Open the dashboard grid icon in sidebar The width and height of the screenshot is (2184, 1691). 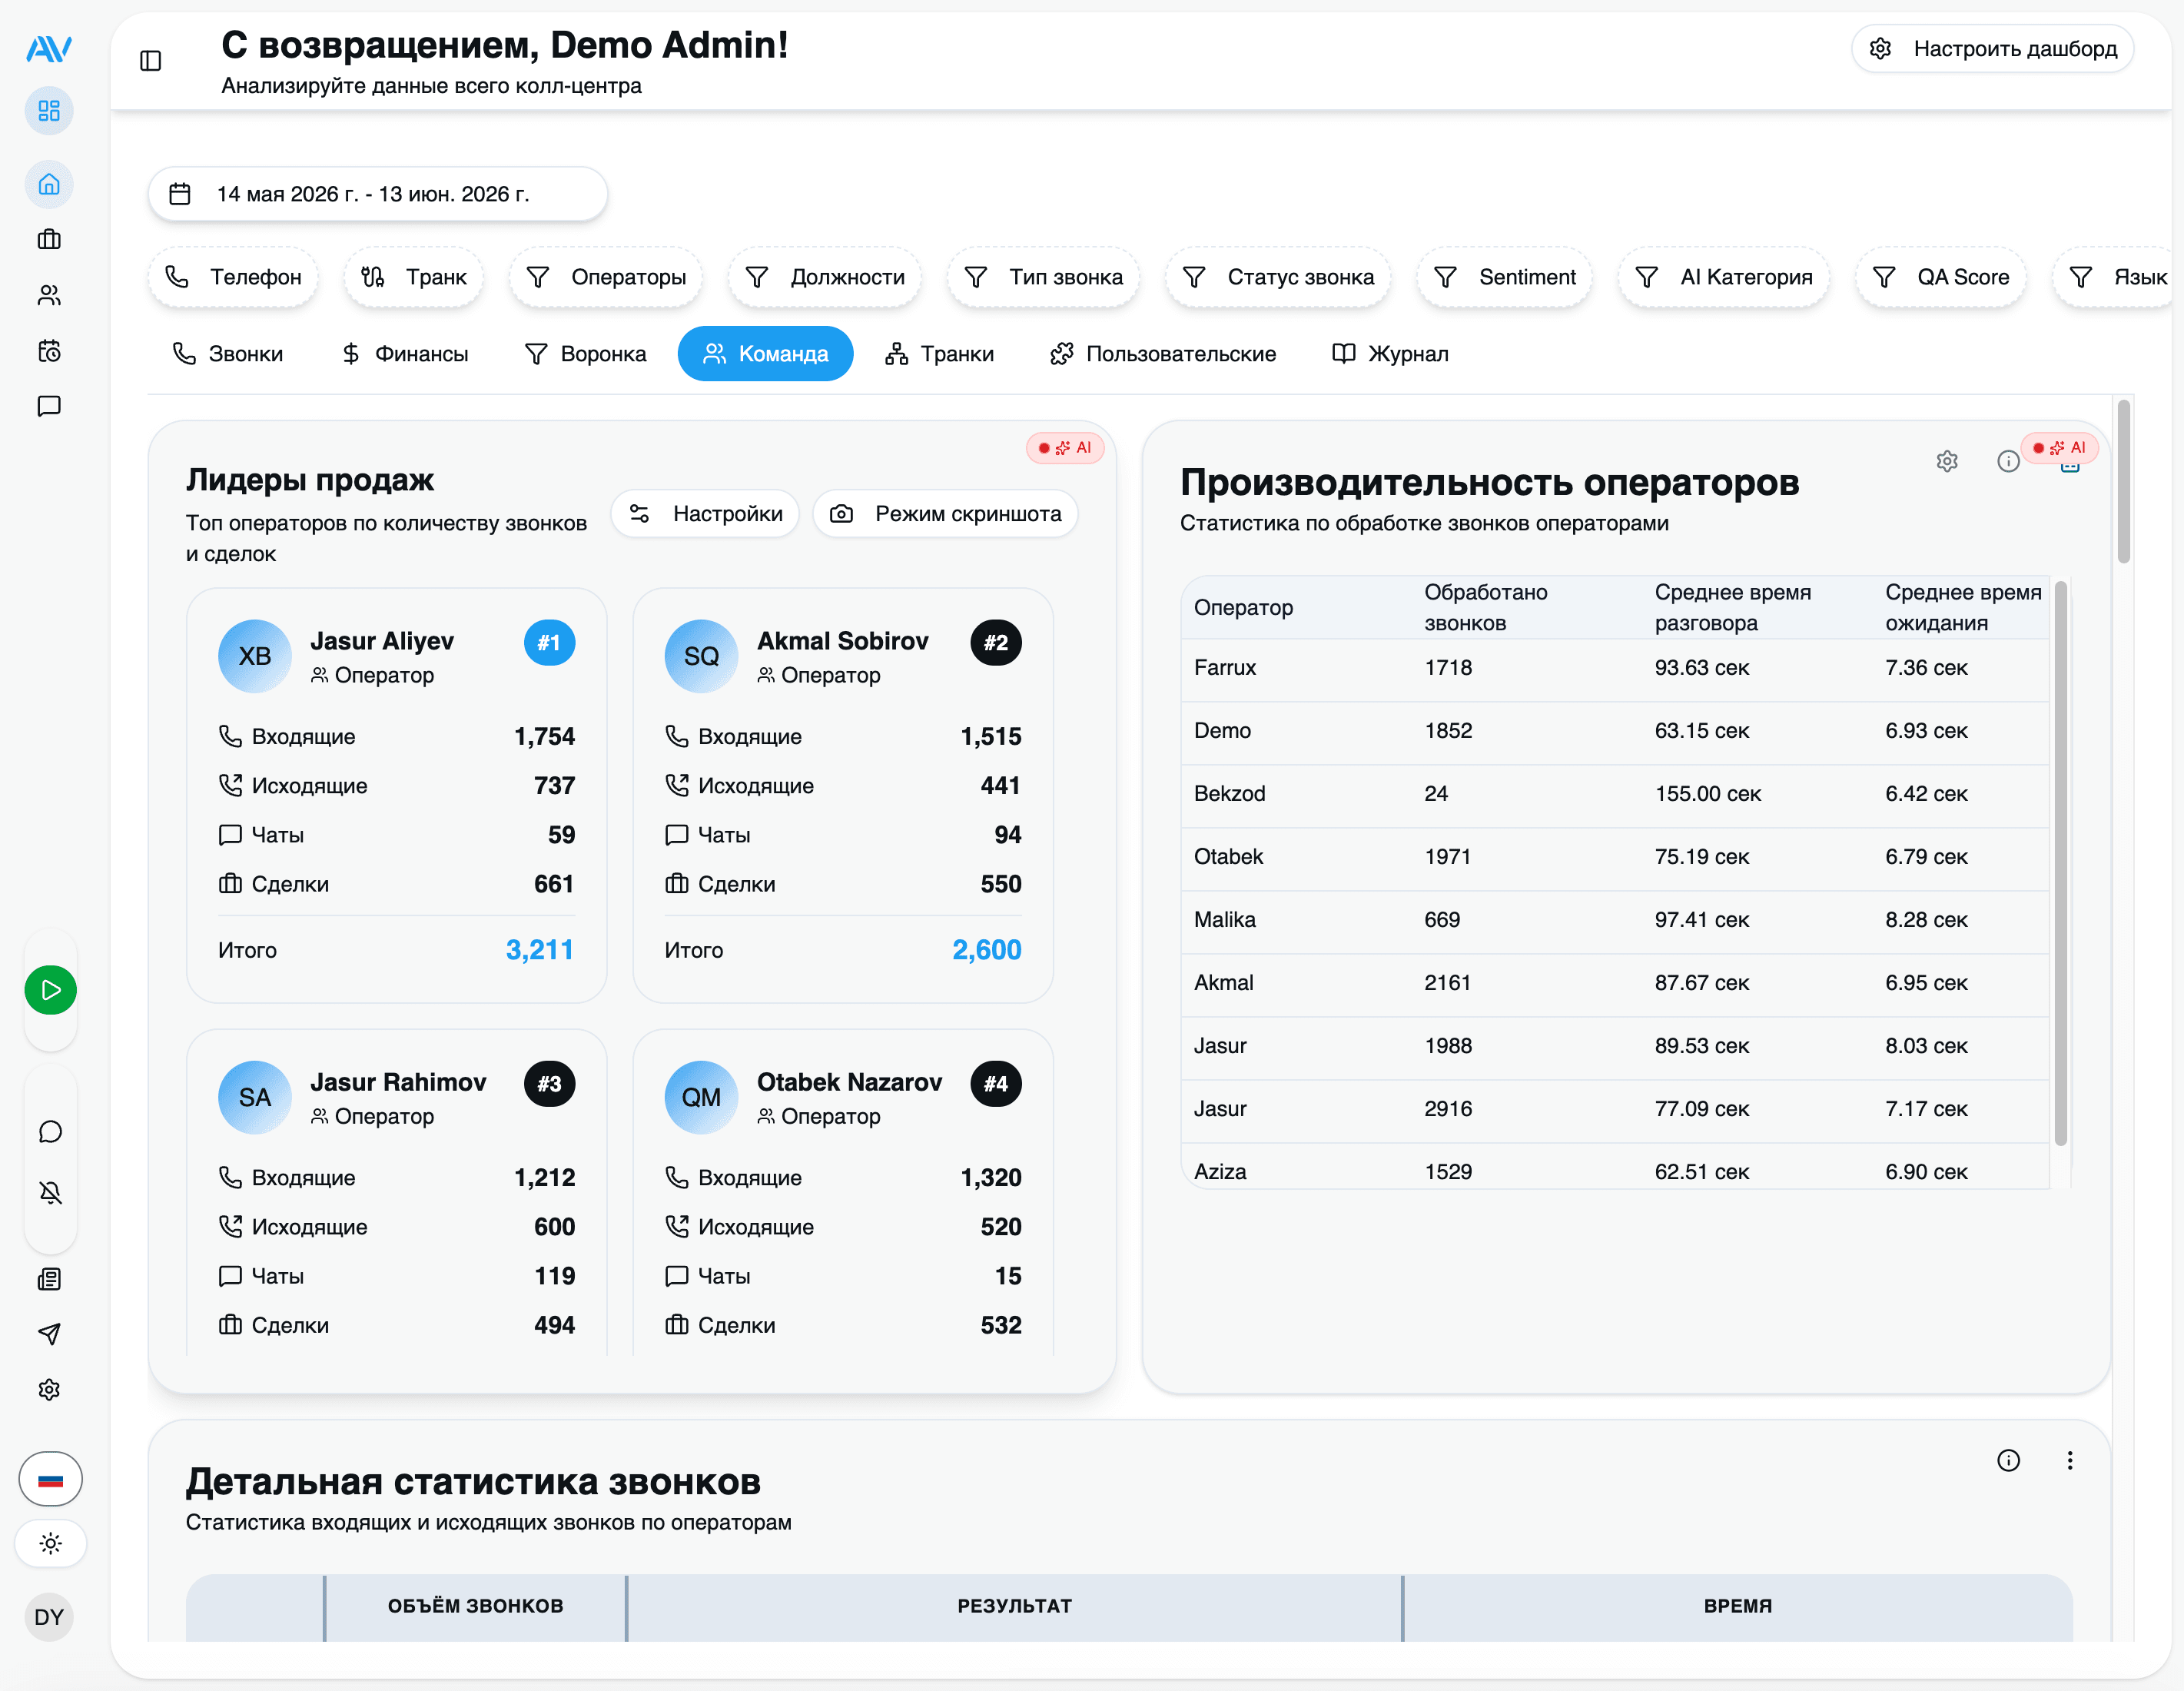tap(49, 110)
